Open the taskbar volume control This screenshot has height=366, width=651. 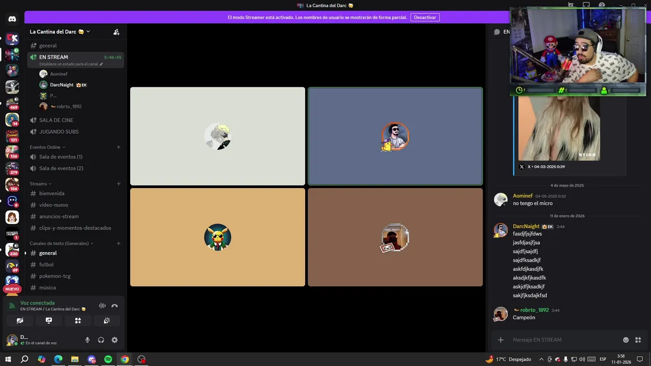coord(582,359)
